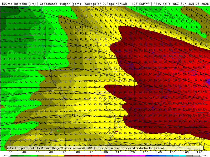This screenshot has height=157, width=210.
Task: Click the 90 kt color scale label
Action: coord(92,152)
